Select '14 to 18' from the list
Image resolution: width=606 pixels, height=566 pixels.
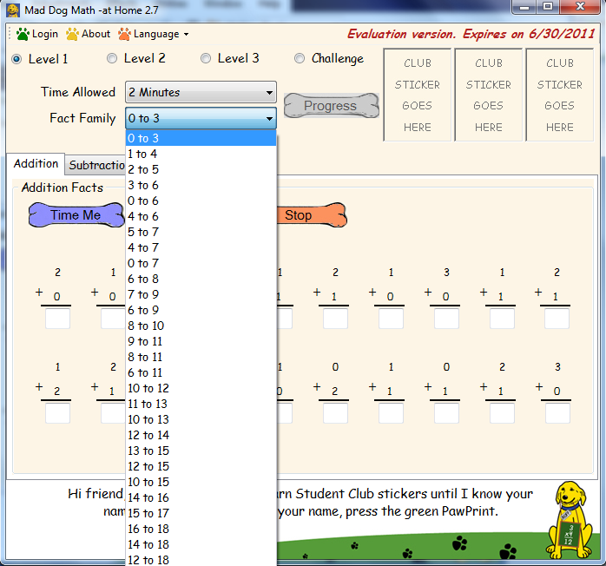pos(201,544)
